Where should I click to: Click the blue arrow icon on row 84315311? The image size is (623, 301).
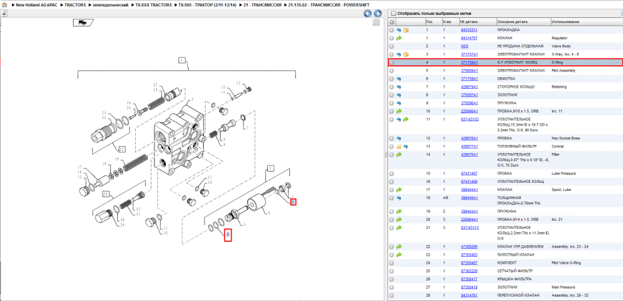tap(399, 30)
